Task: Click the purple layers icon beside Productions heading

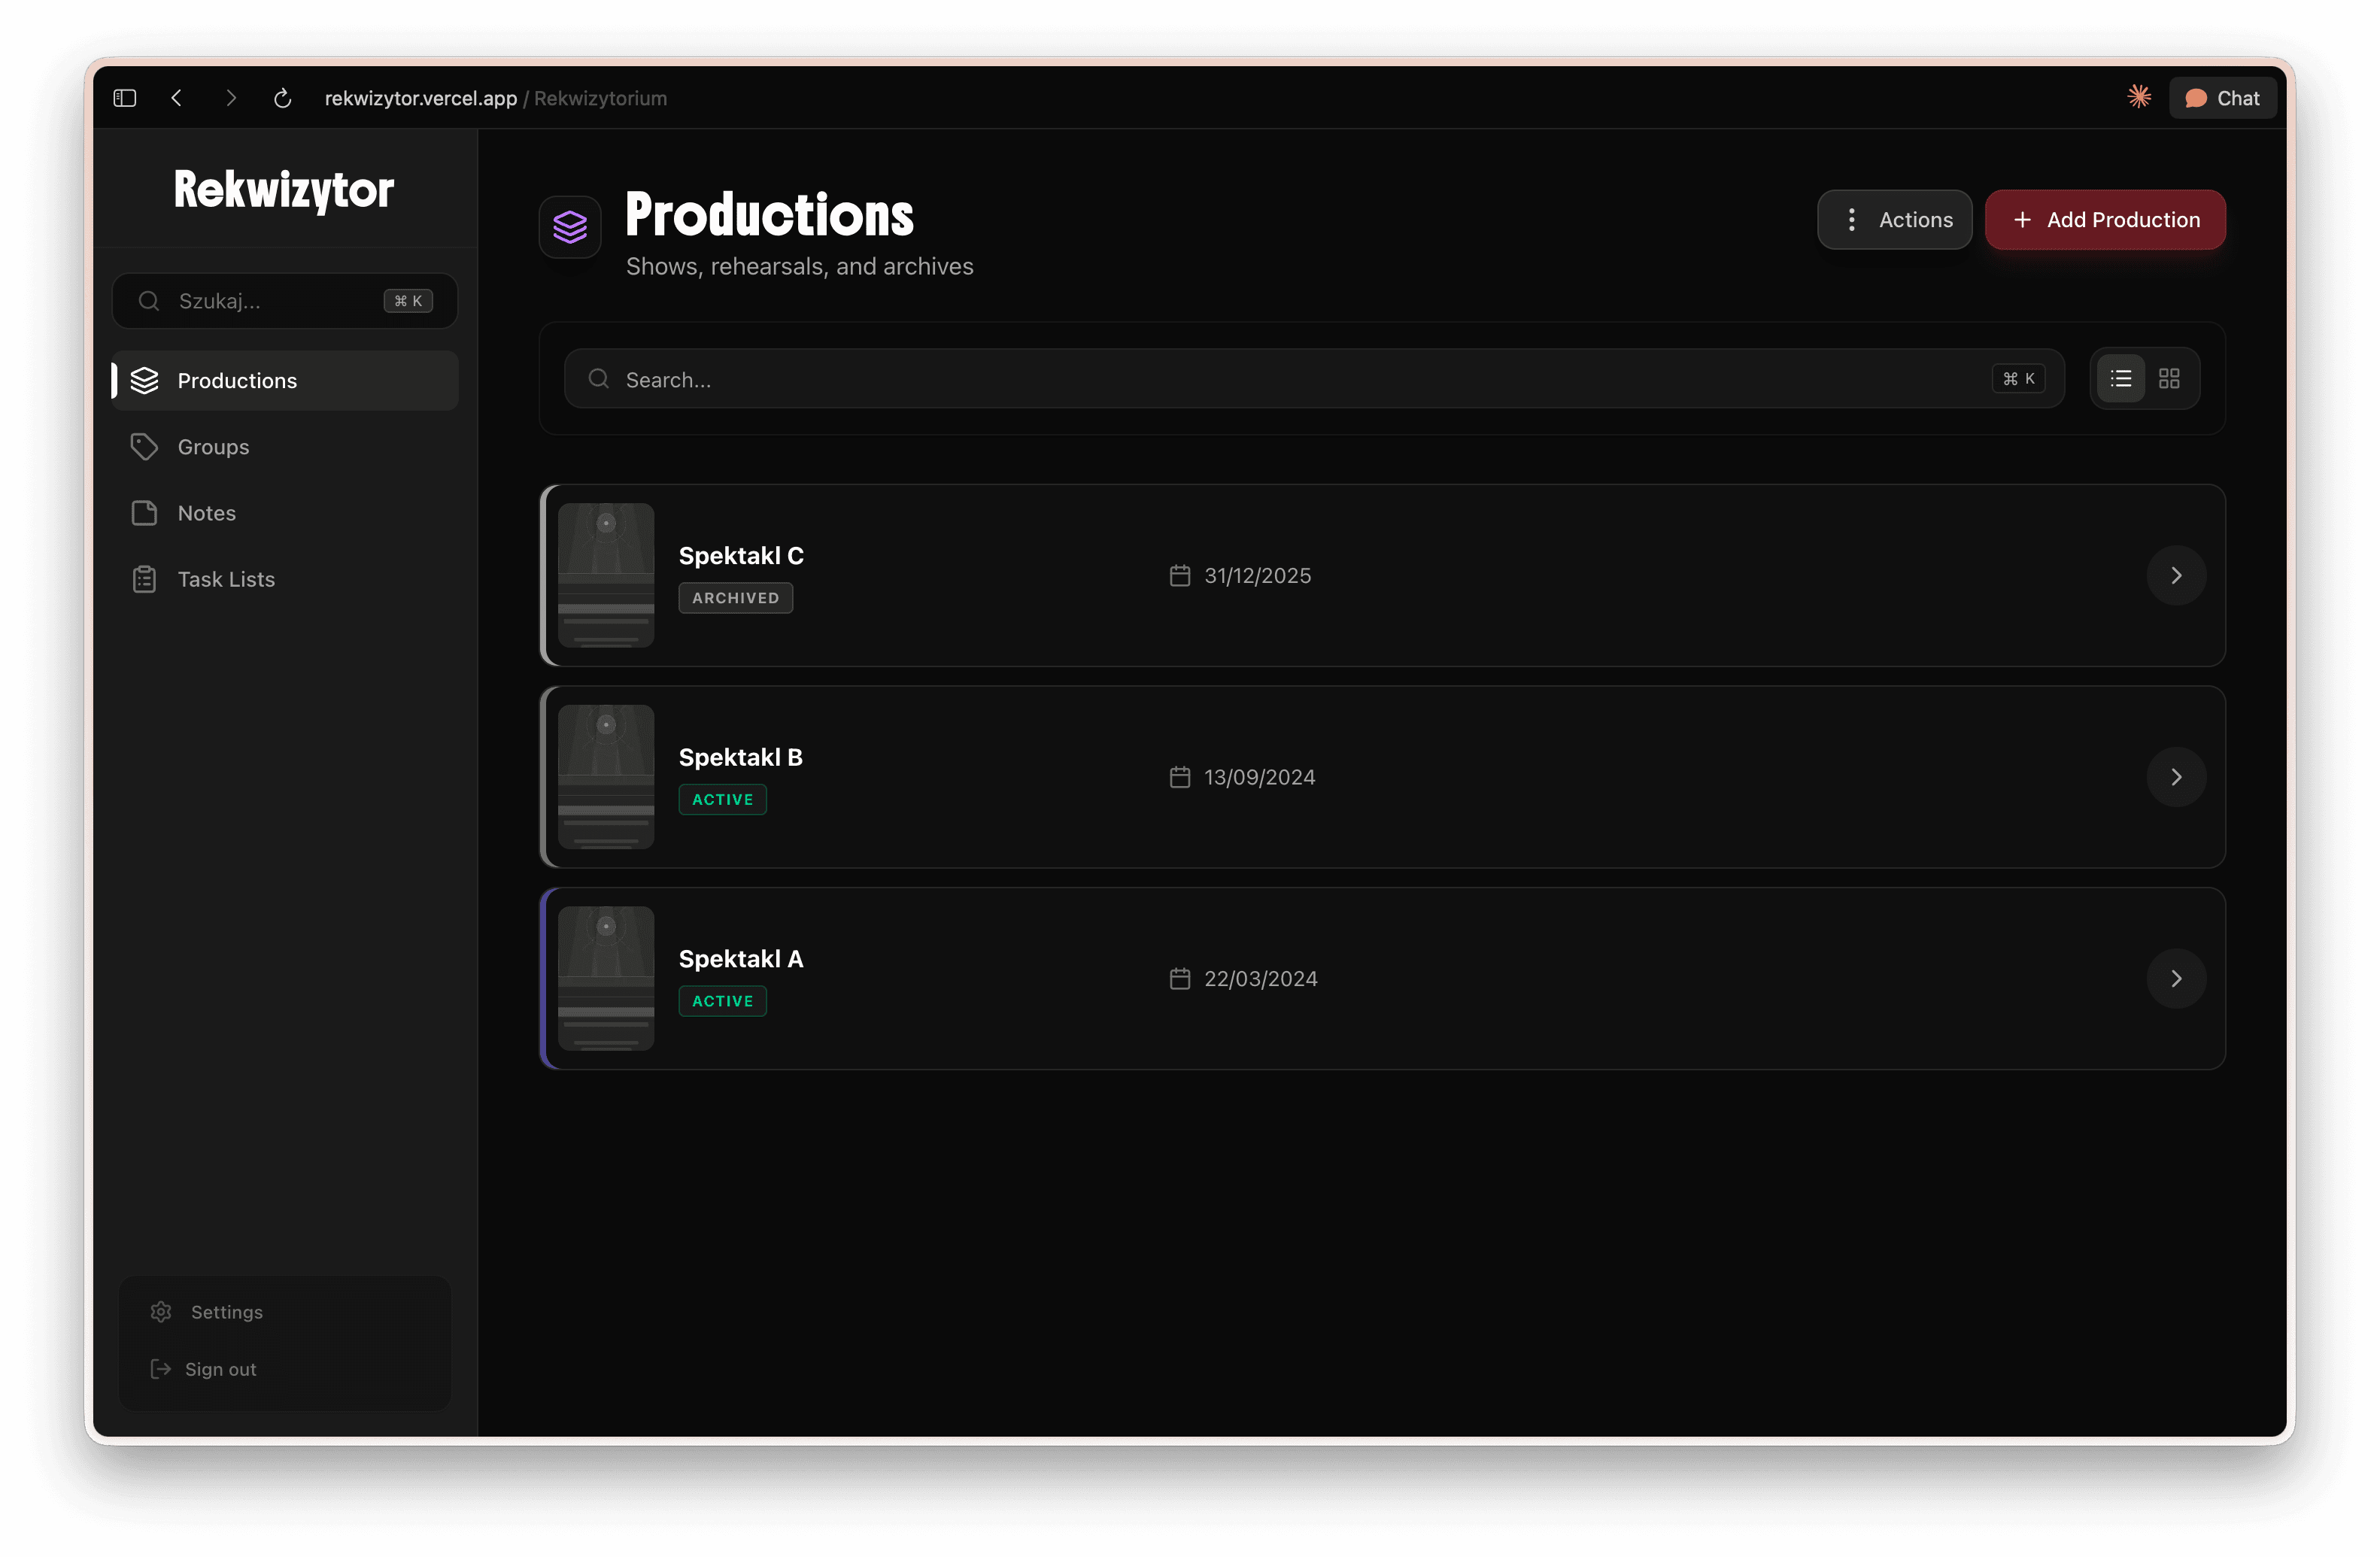Action: click(x=570, y=227)
